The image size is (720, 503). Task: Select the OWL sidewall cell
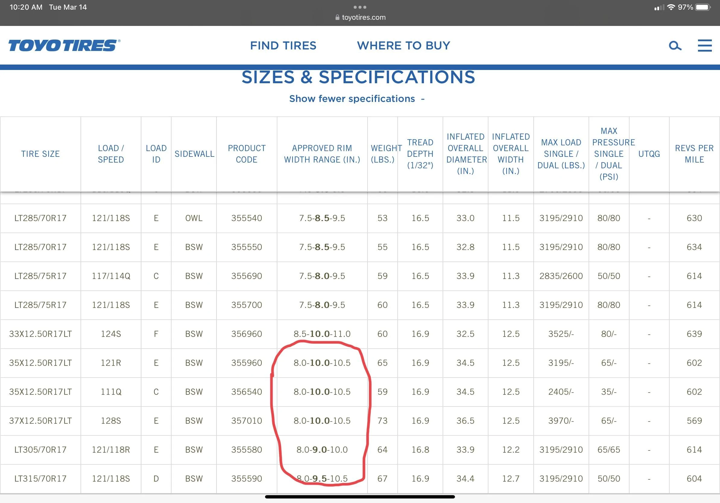point(194,218)
